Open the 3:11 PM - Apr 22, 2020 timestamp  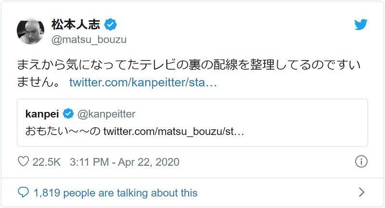(x=124, y=162)
